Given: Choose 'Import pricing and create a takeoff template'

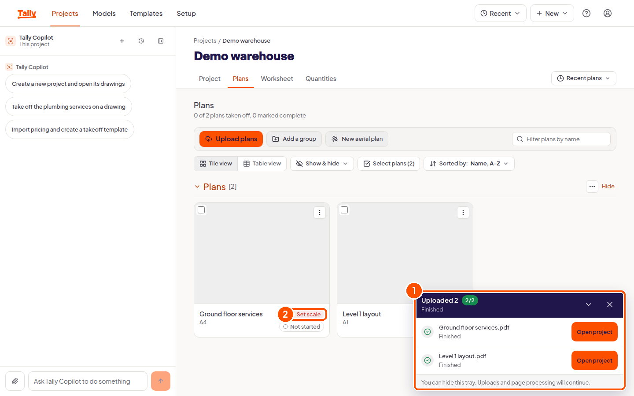Looking at the screenshot, I should (70, 129).
